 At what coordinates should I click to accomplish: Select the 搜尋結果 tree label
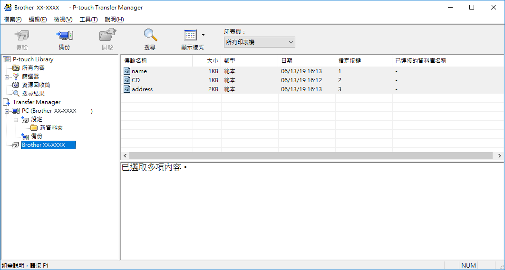point(33,93)
